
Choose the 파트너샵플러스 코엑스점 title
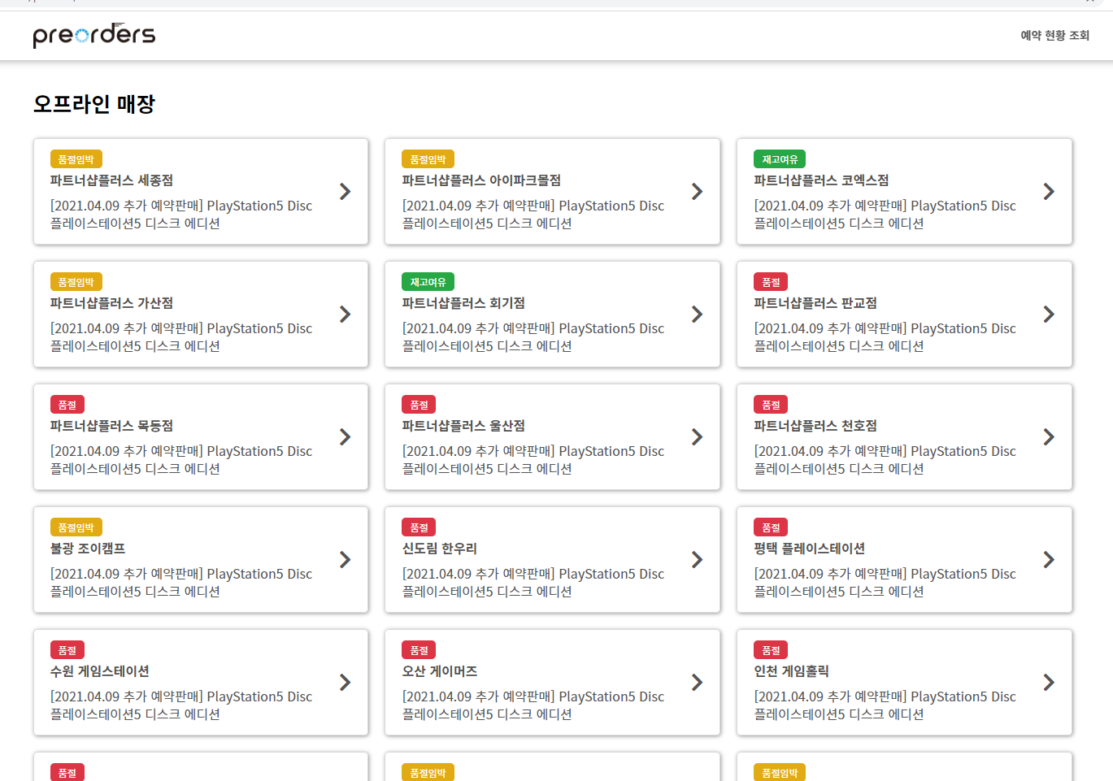pos(821,180)
